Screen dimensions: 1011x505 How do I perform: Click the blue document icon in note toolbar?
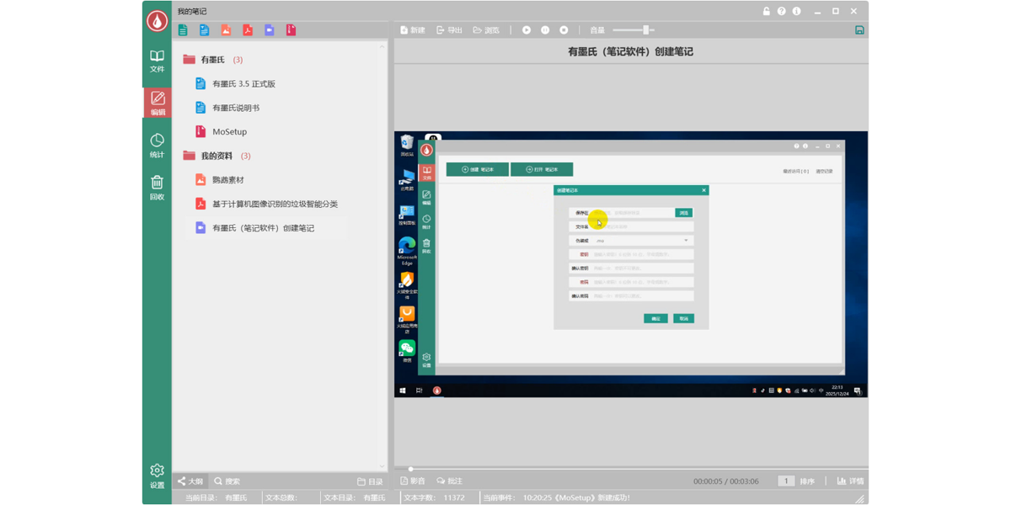(204, 30)
